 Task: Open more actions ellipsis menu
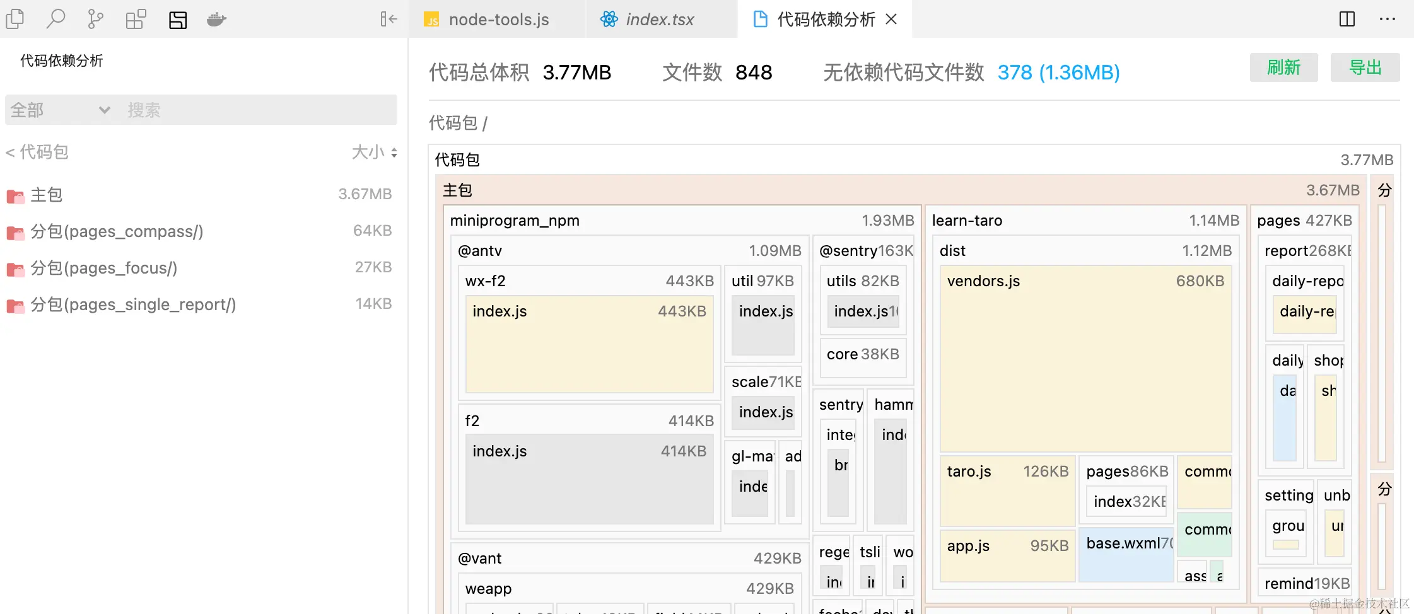click(1388, 19)
